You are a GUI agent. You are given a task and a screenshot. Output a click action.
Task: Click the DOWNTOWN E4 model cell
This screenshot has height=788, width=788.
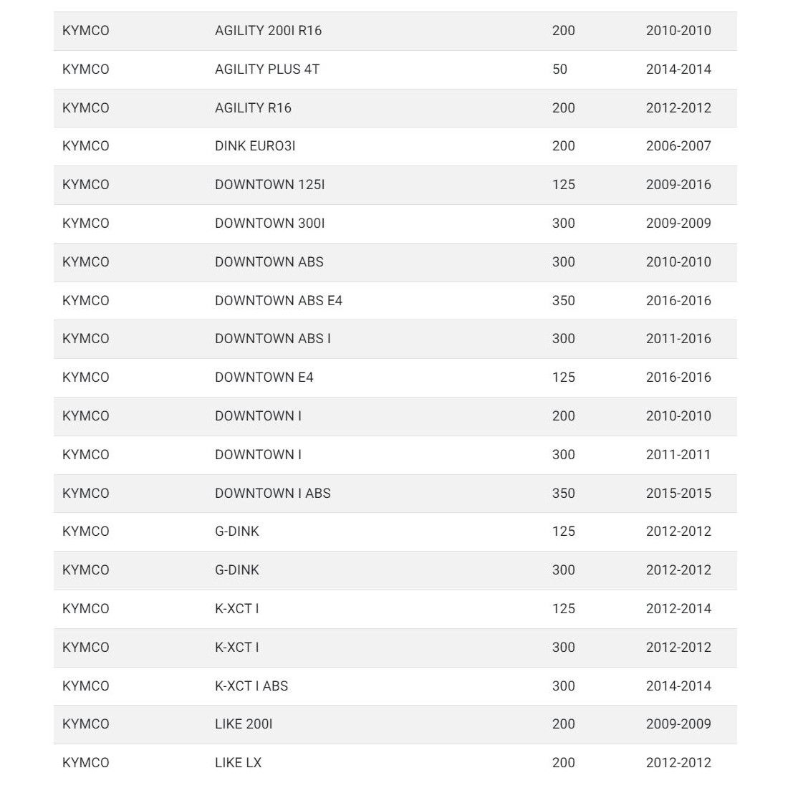pos(264,378)
